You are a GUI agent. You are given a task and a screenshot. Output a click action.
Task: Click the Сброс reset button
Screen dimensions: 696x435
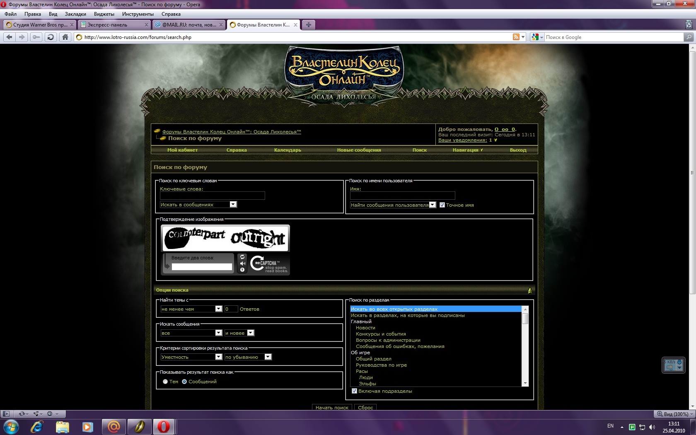365,407
